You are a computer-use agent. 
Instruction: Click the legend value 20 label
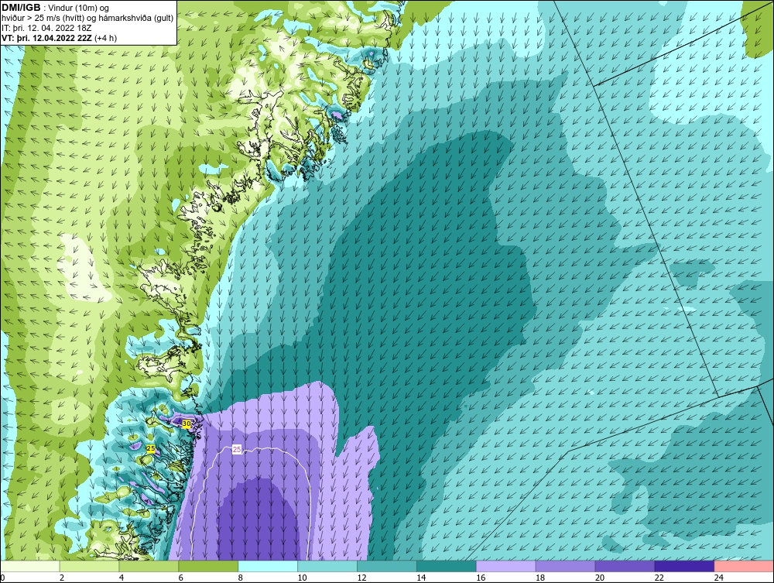[x=600, y=578]
